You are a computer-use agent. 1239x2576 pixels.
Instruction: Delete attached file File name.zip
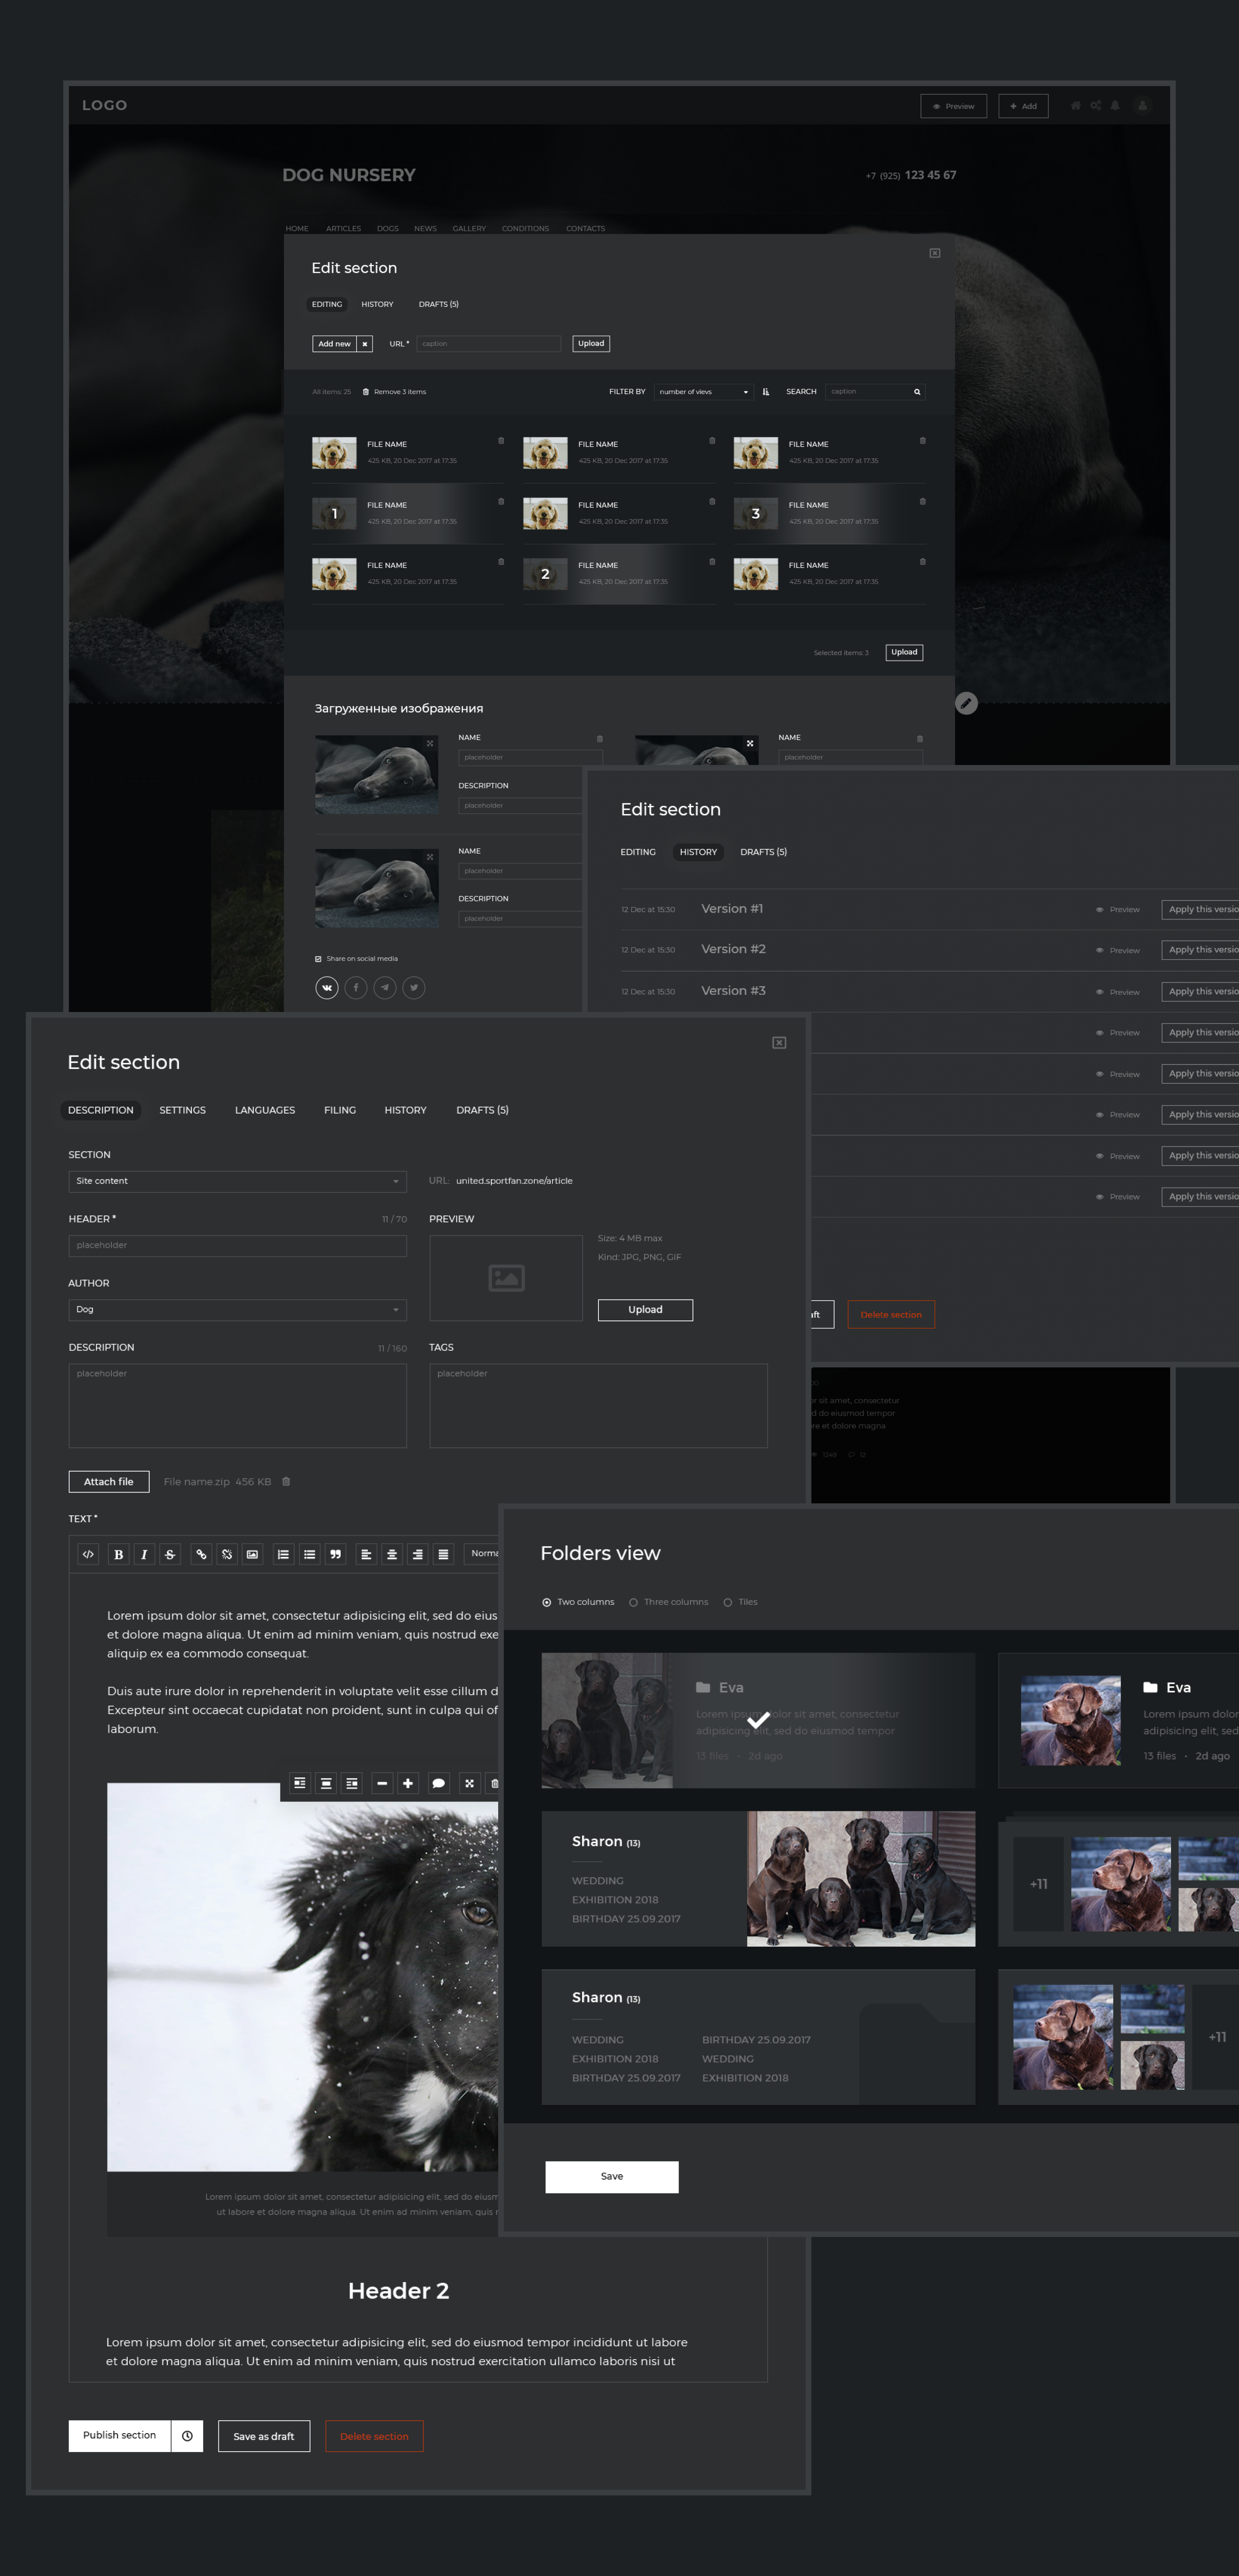point(286,1481)
